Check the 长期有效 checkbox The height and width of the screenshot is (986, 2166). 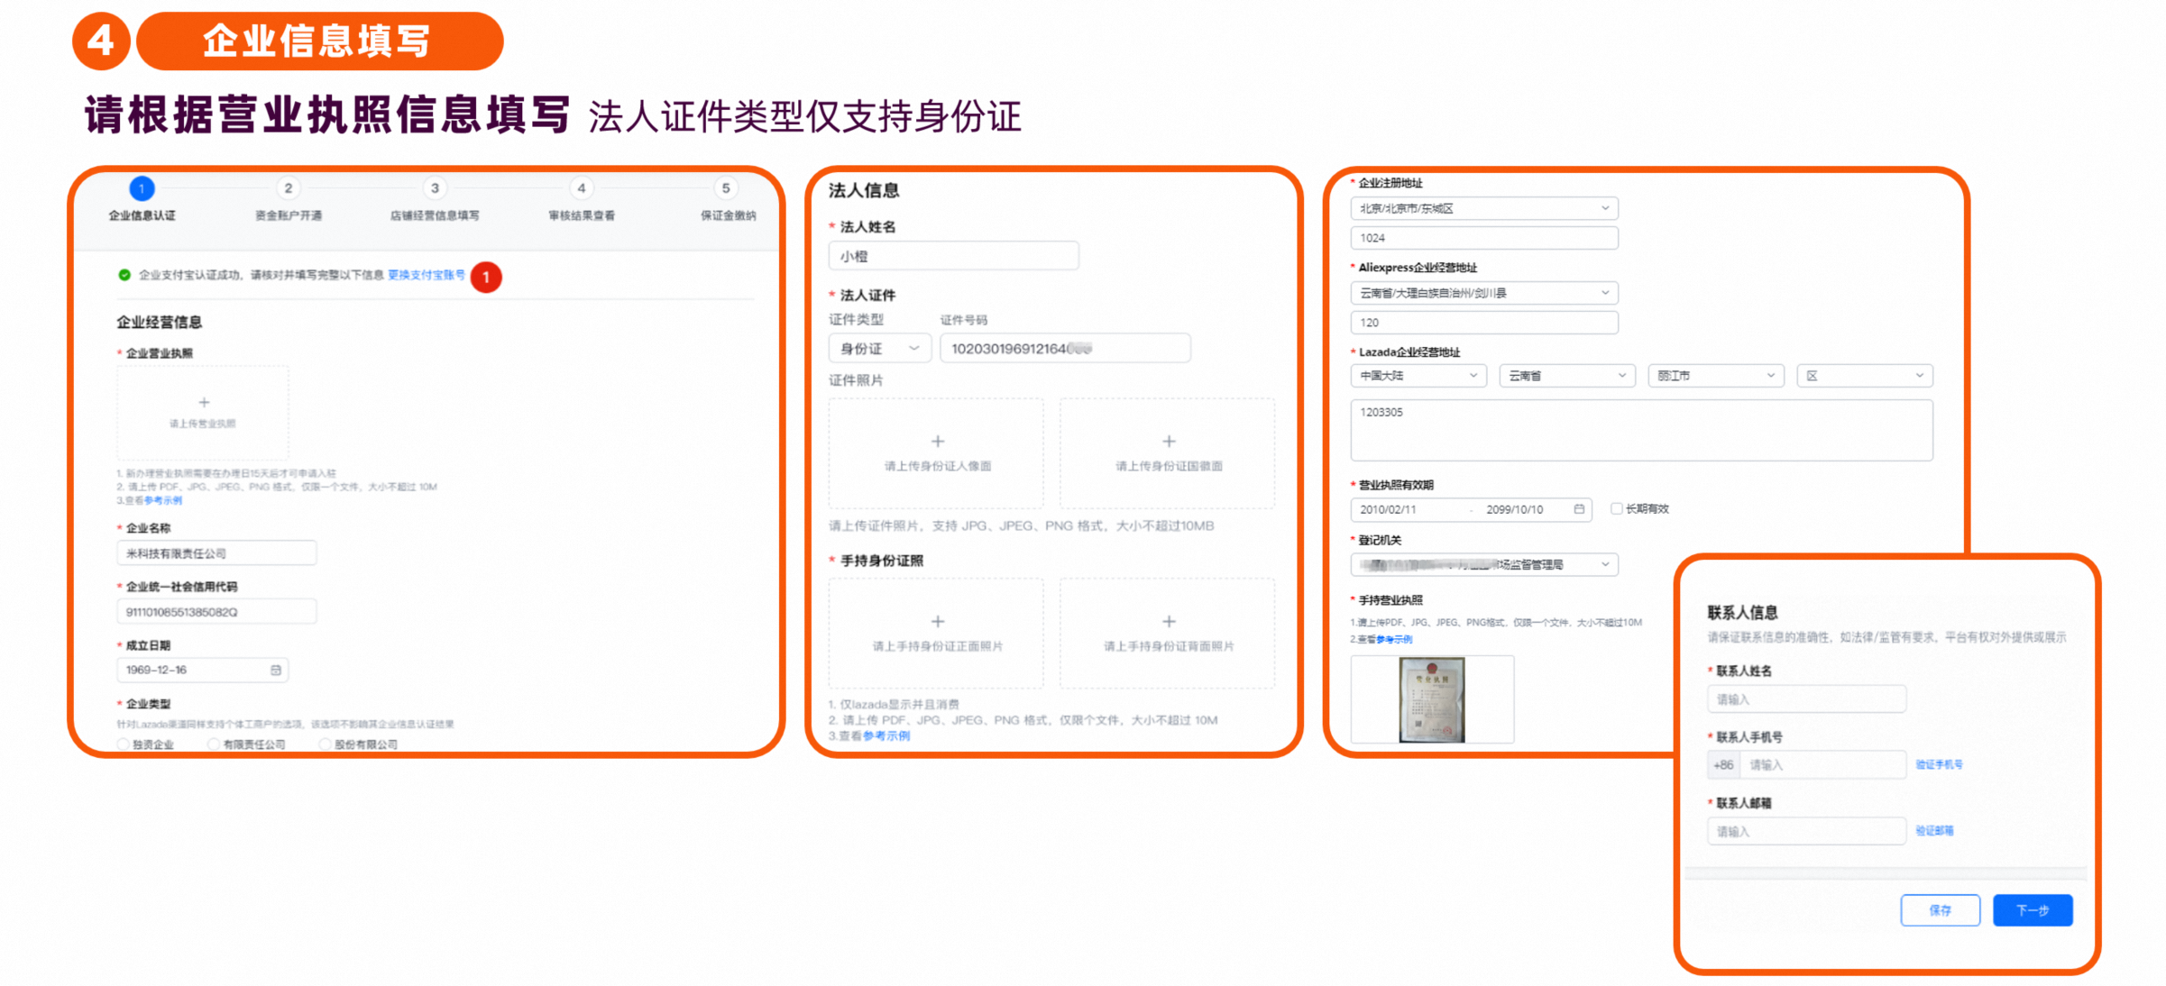coord(1617,509)
